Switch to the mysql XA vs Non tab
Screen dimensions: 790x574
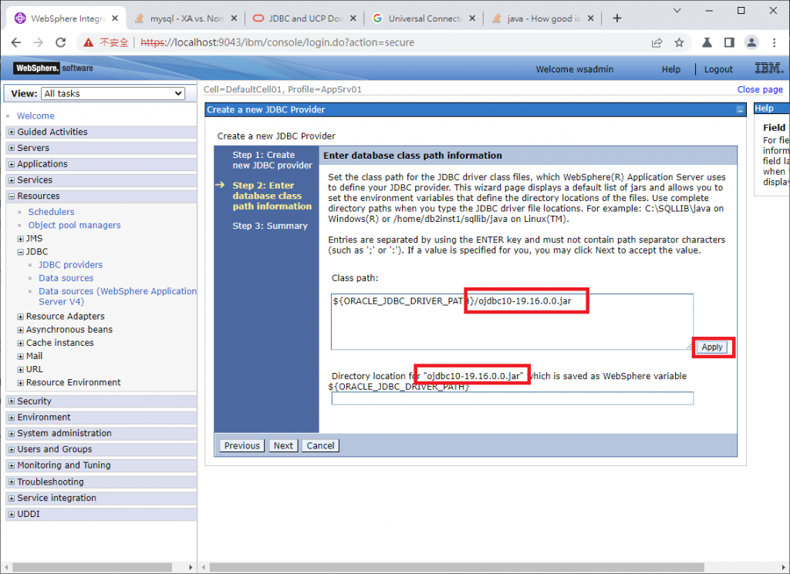coord(187,18)
